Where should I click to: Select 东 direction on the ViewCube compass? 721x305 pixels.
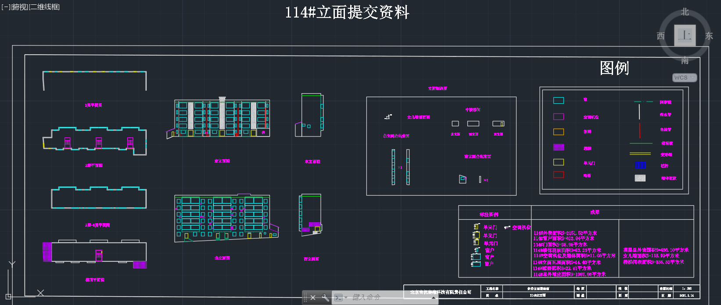pyautogui.click(x=709, y=36)
